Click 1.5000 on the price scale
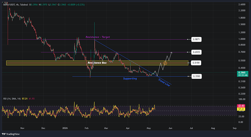Image resolution: width=251 pixels, height=137 pixels. (242, 24)
